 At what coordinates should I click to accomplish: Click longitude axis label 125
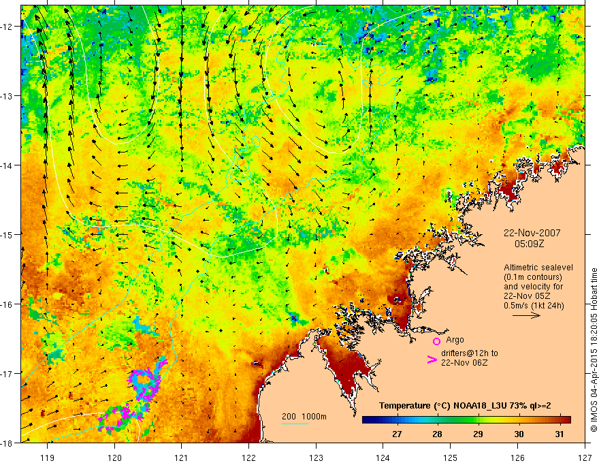click(451, 458)
